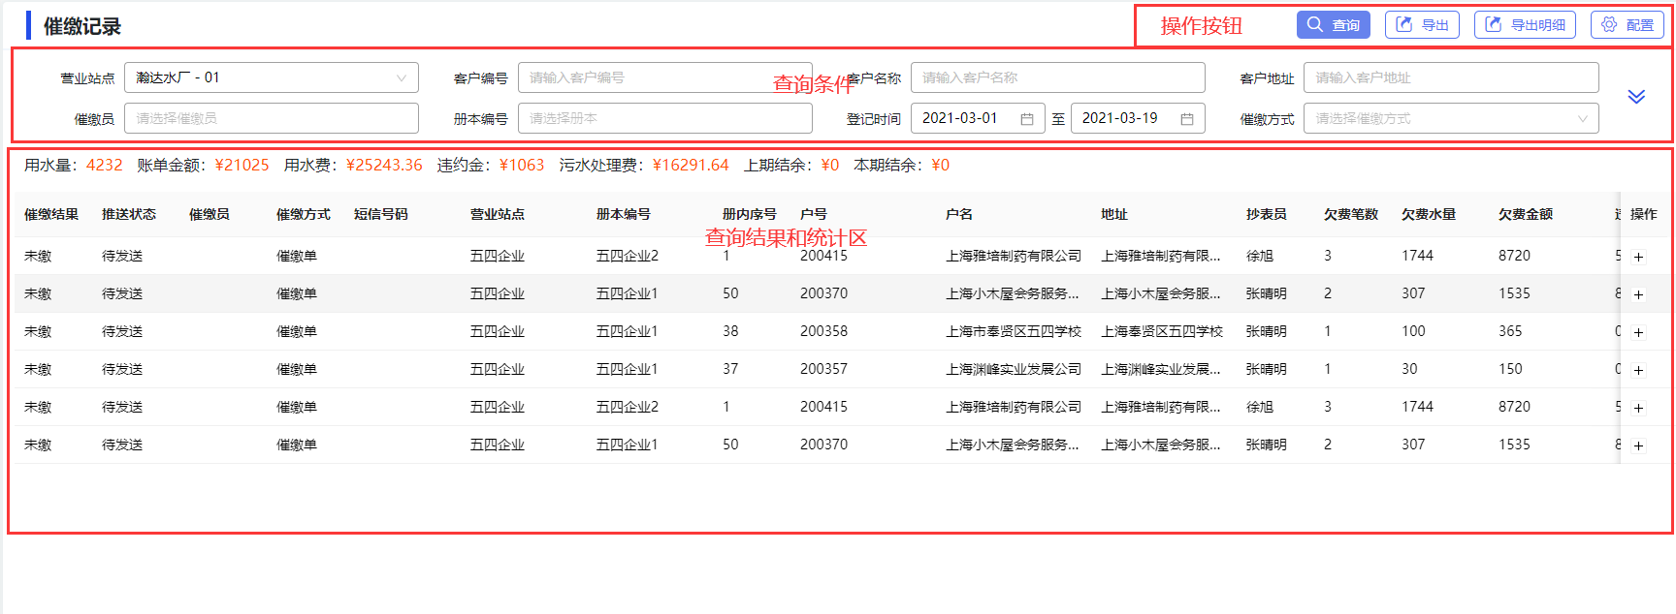Click the 催缴方式 column header in the table
Viewport: 1676px width, 614px height.
(x=304, y=214)
